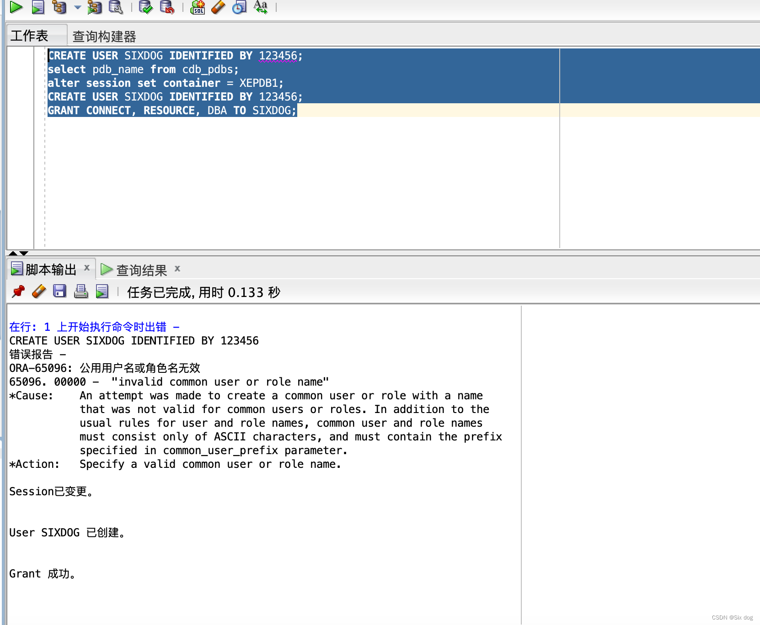Click the Rollback database icon
The height and width of the screenshot is (625, 760).
click(167, 7)
